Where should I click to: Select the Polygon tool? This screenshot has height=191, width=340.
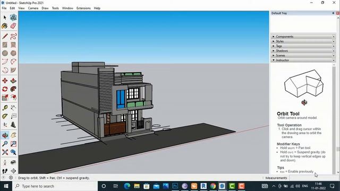[x=13, y=53]
